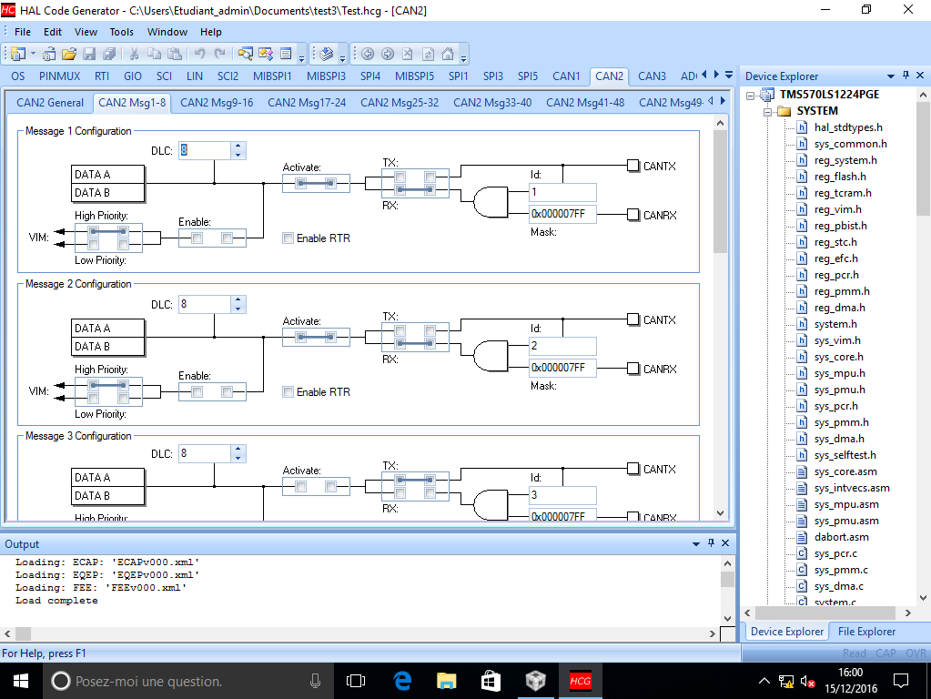The height and width of the screenshot is (699, 931).
Task: Open HALCoGen from the Windows taskbar
Action: pos(580,680)
